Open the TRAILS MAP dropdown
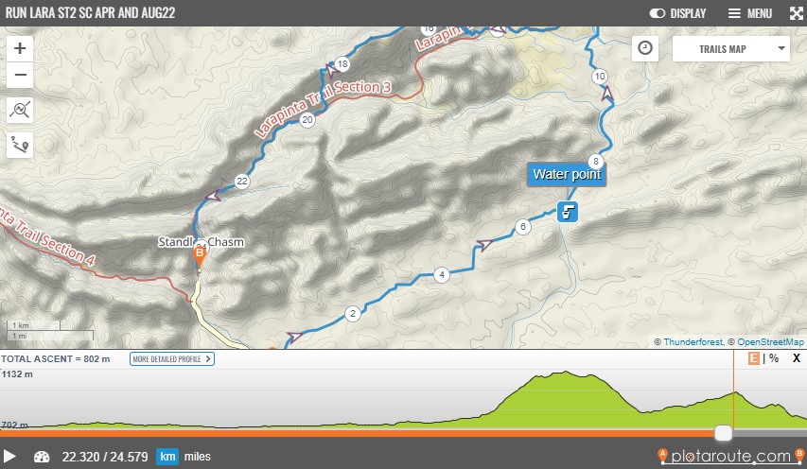 [x=730, y=49]
